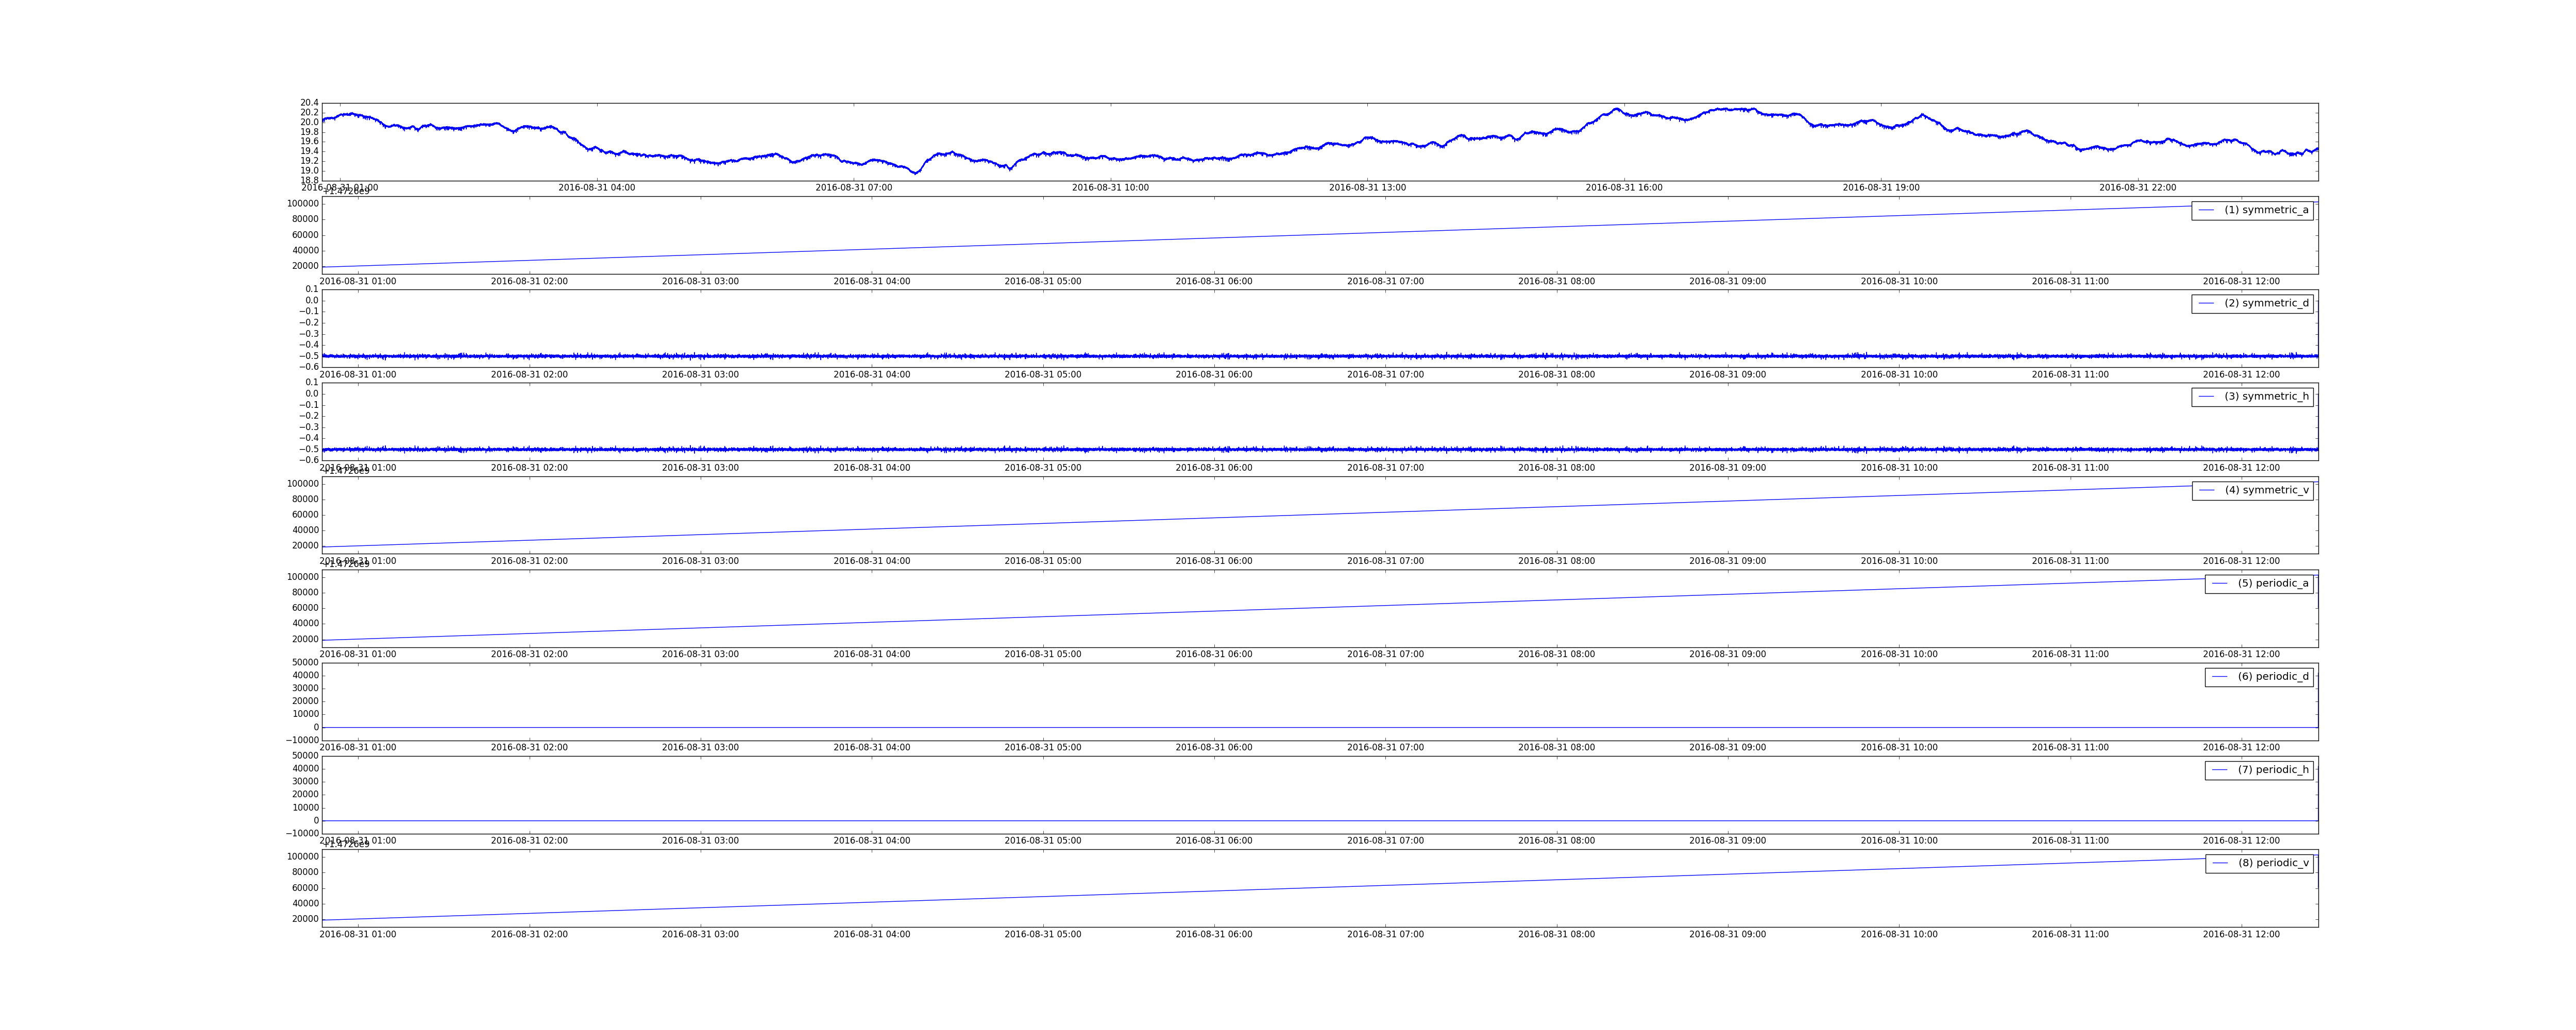Select the "2016-08-31 19:00" x-axis tick label
This screenshot has width=2576, height=1030.
(x=1881, y=188)
